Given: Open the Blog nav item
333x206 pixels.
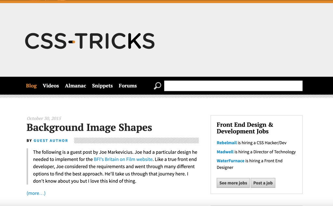Looking at the screenshot, I should [31, 86].
